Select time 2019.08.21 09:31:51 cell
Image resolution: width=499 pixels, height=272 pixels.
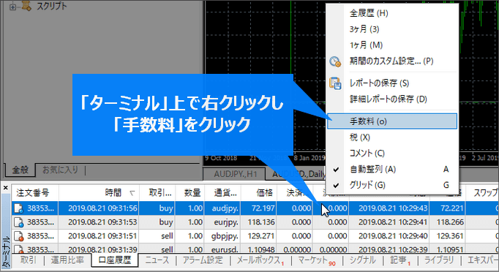click(102, 236)
